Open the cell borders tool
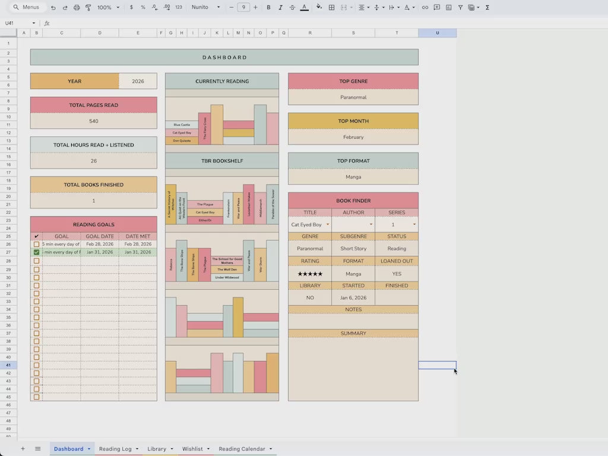 pos(331,8)
